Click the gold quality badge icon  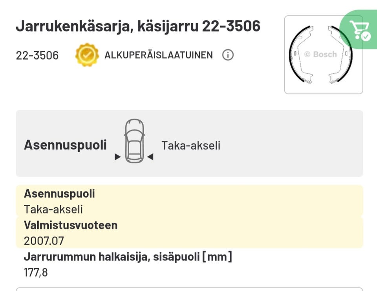coord(87,55)
